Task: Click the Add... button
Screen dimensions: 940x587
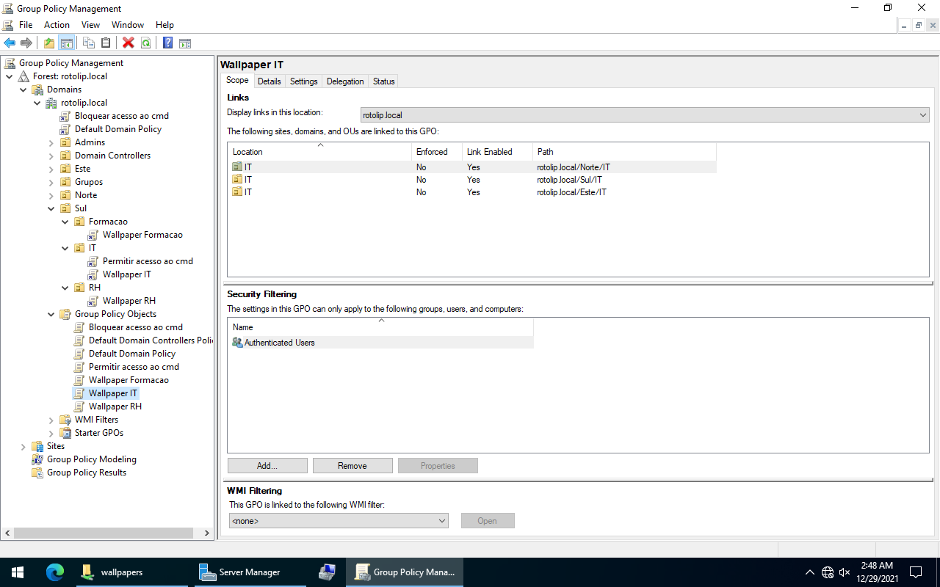Action: click(x=267, y=466)
